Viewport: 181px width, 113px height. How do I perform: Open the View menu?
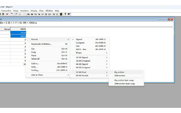41,11
